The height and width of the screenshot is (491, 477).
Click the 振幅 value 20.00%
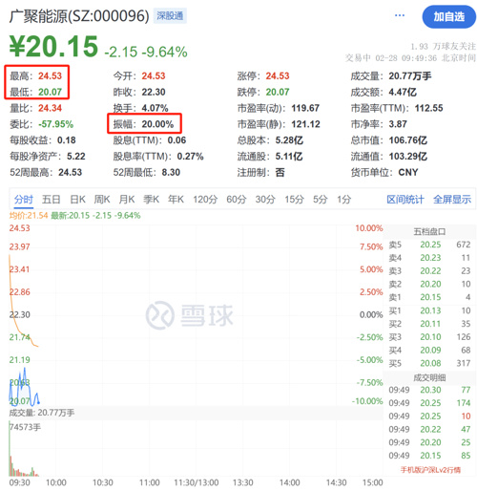pos(157,124)
